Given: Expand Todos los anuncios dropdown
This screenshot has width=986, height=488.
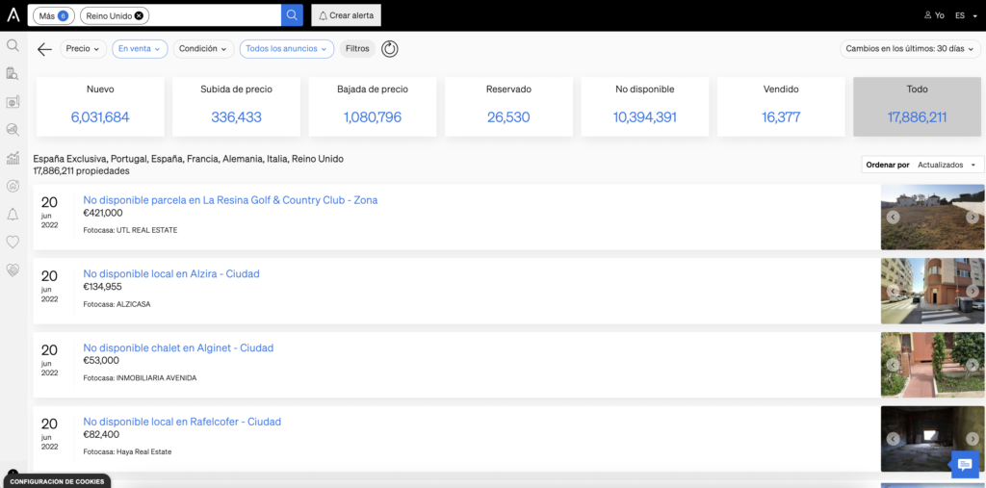Looking at the screenshot, I should click(287, 49).
